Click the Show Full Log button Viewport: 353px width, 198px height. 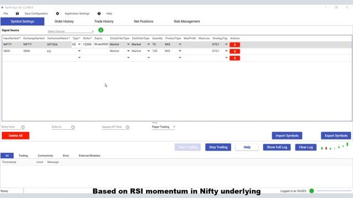277,147
